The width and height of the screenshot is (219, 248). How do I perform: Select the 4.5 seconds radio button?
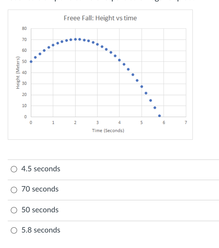click(x=14, y=169)
